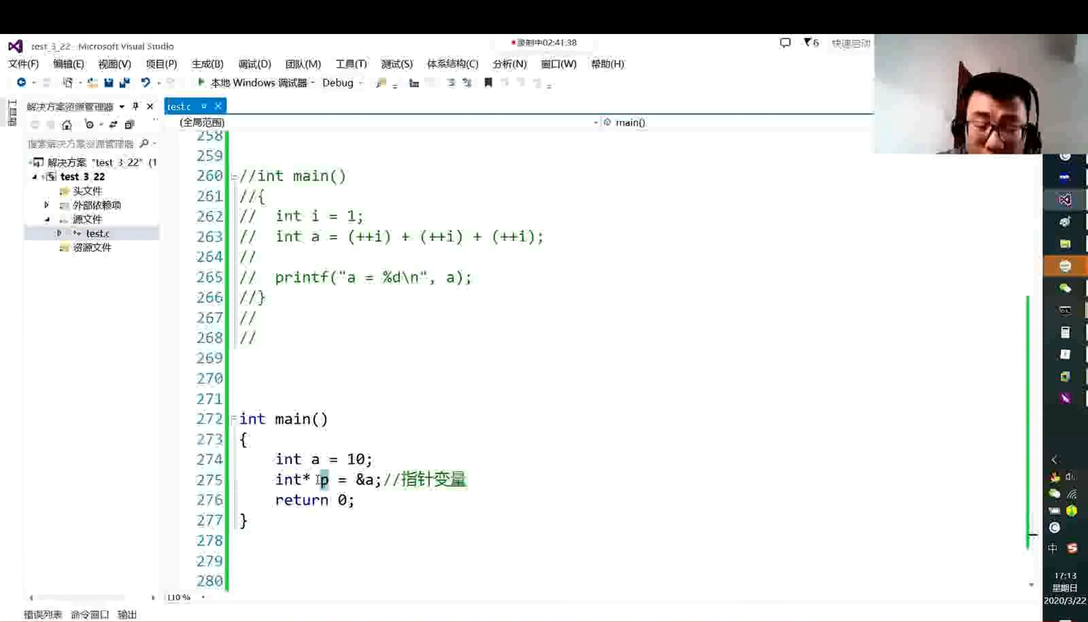Open the Debug configuration dropdown
This screenshot has height=622, width=1088.
pyautogui.click(x=361, y=83)
